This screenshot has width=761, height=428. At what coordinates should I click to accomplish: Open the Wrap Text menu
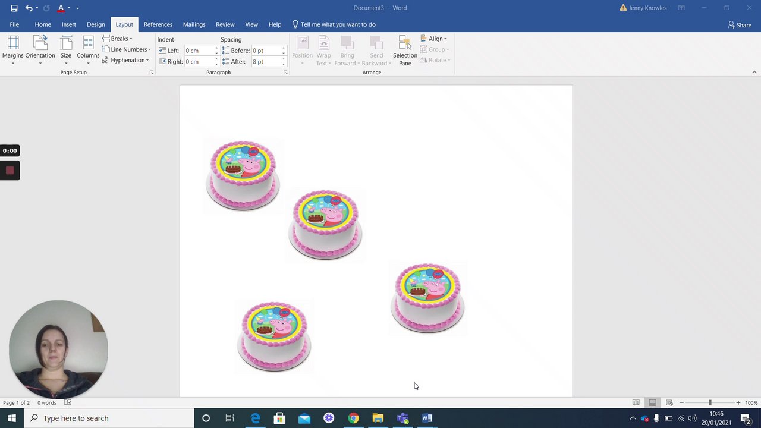click(x=324, y=51)
